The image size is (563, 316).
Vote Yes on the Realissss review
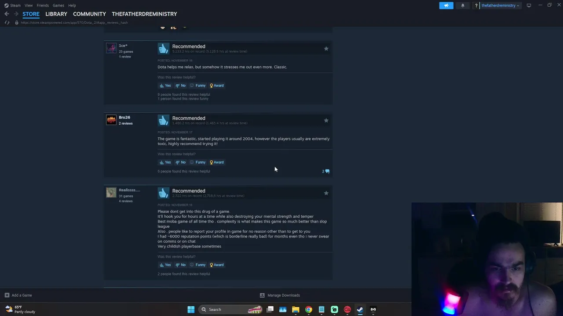tap(165, 265)
